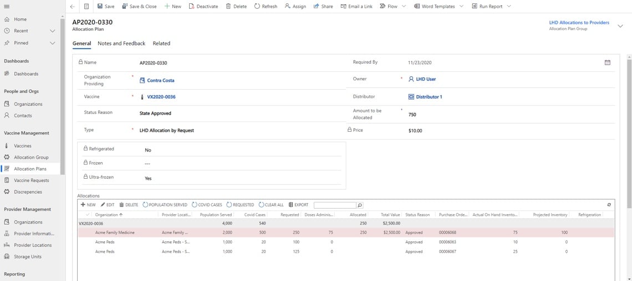This screenshot has width=632, height=281.
Task: Toggle the select-all checkmark in Allocations grid header
Action: coord(88,215)
